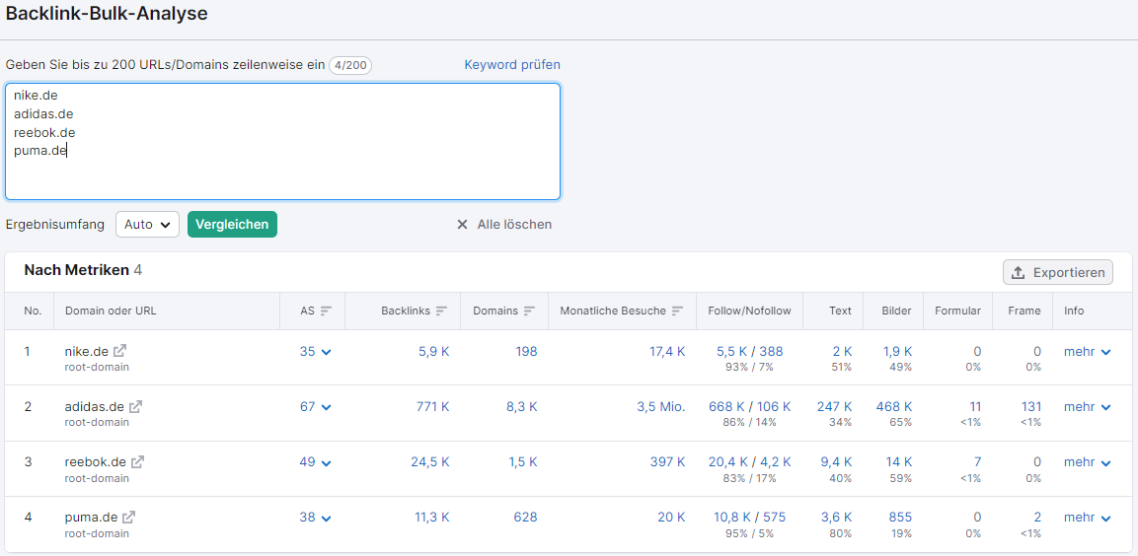
Task: Open reebok.de backlinks 24,5 K
Action: point(429,461)
